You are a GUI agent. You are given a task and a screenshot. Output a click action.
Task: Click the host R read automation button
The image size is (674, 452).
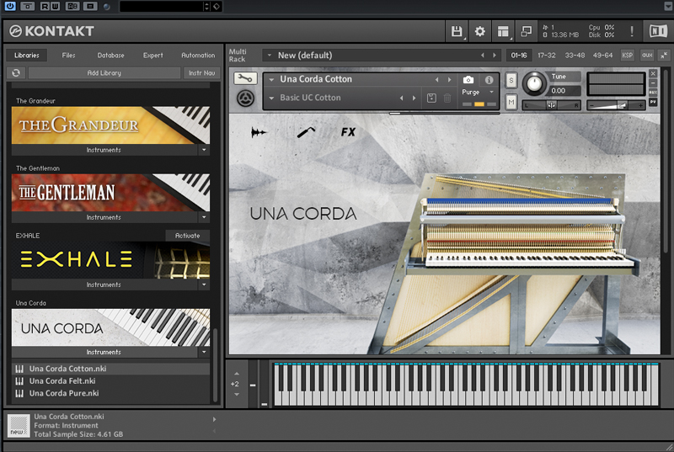pyautogui.click(x=45, y=7)
